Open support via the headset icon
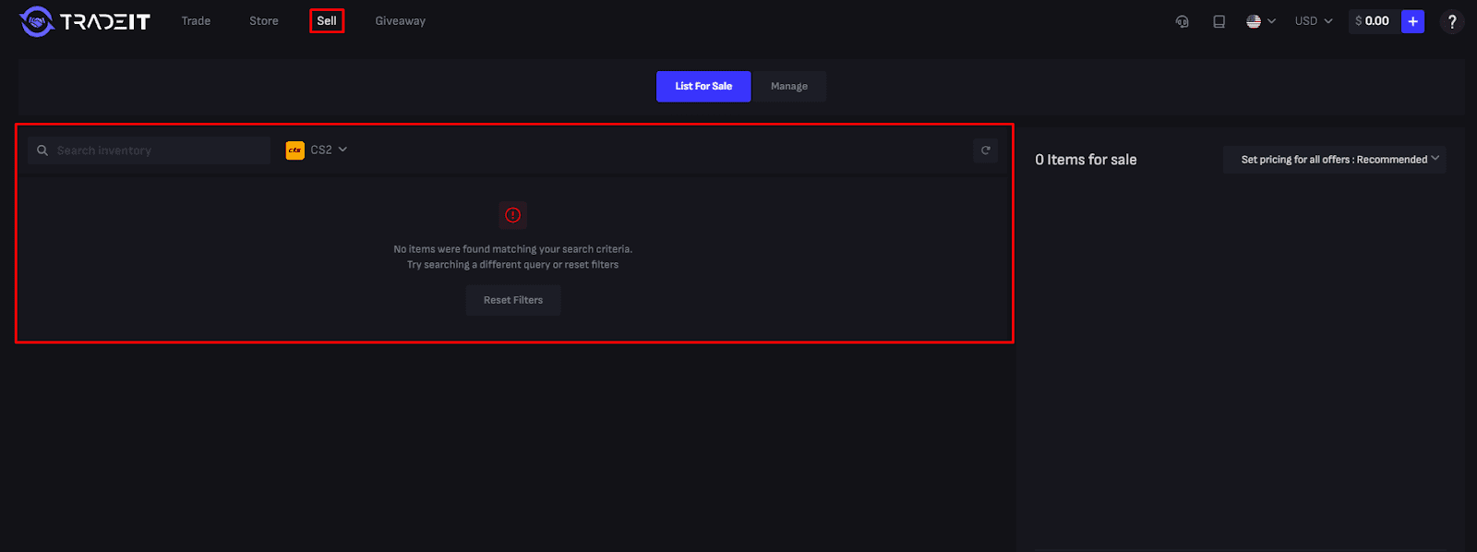Viewport: 1477px width, 552px height. coord(1182,21)
